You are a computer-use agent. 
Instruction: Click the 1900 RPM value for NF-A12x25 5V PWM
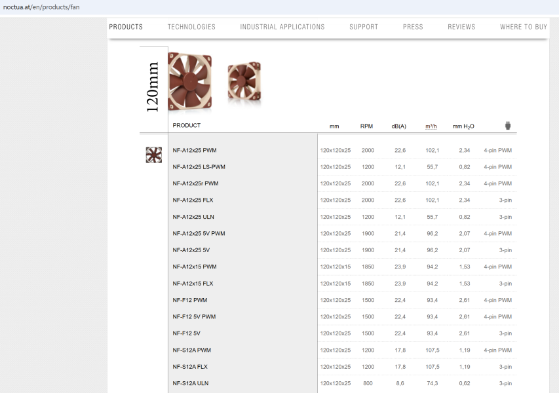(x=368, y=234)
